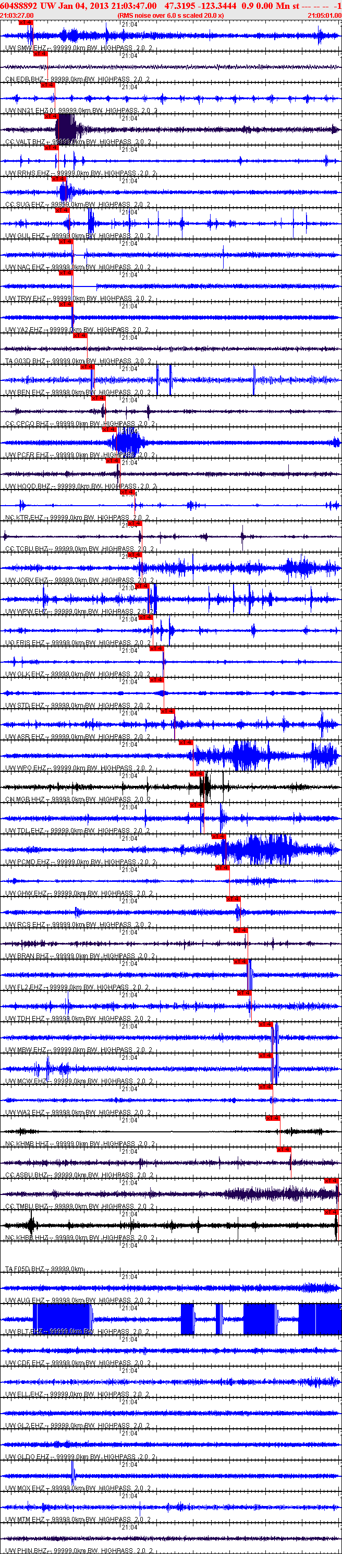The height and width of the screenshot is (1554, 342).
Task: Select the red pick marker on NC KHMB trace
Action: (x=273, y=1118)
